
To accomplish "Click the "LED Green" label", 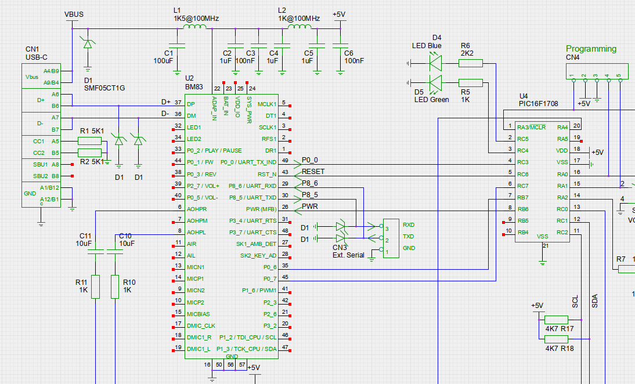I will coord(432,100).
